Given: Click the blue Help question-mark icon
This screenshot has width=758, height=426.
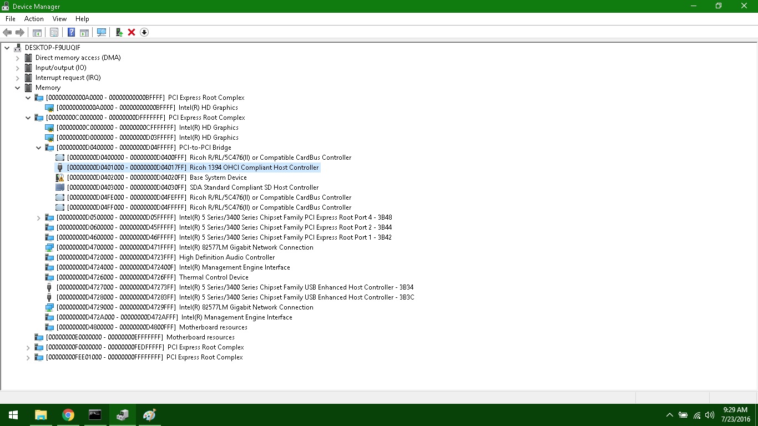Looking at the screenshot, I should [71, 32].
